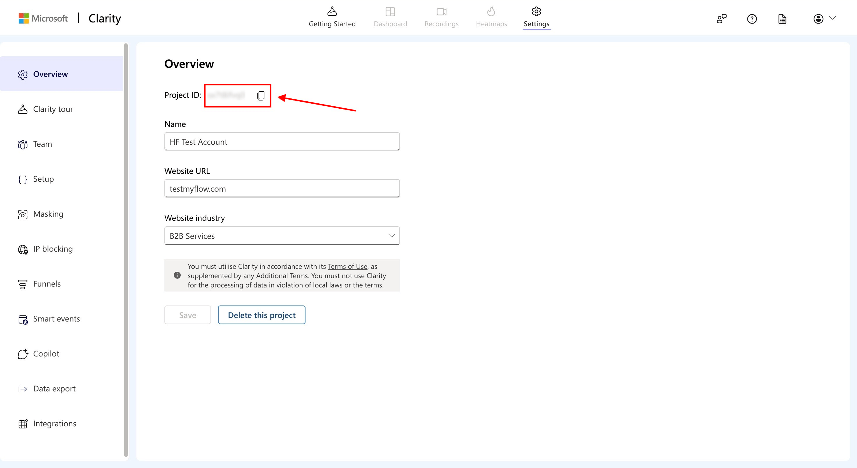
Task: Click the Name input field
Action: [x=282, y=142]
